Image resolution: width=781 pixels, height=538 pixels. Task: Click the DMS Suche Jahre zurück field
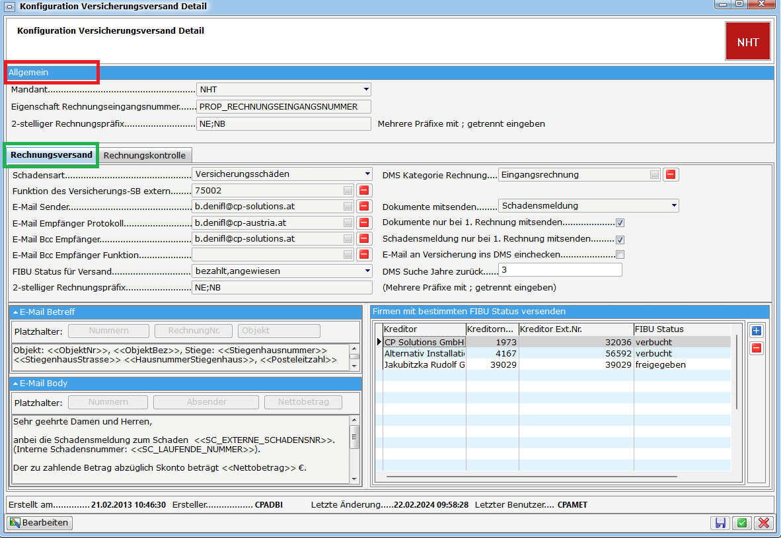tap(560, 270)
